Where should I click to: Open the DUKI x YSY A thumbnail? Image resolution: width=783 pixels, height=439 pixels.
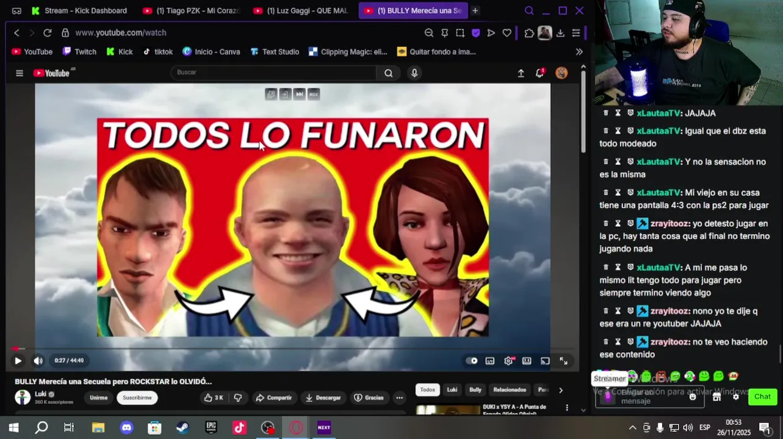pyautogui.click(x=448, y=410)
